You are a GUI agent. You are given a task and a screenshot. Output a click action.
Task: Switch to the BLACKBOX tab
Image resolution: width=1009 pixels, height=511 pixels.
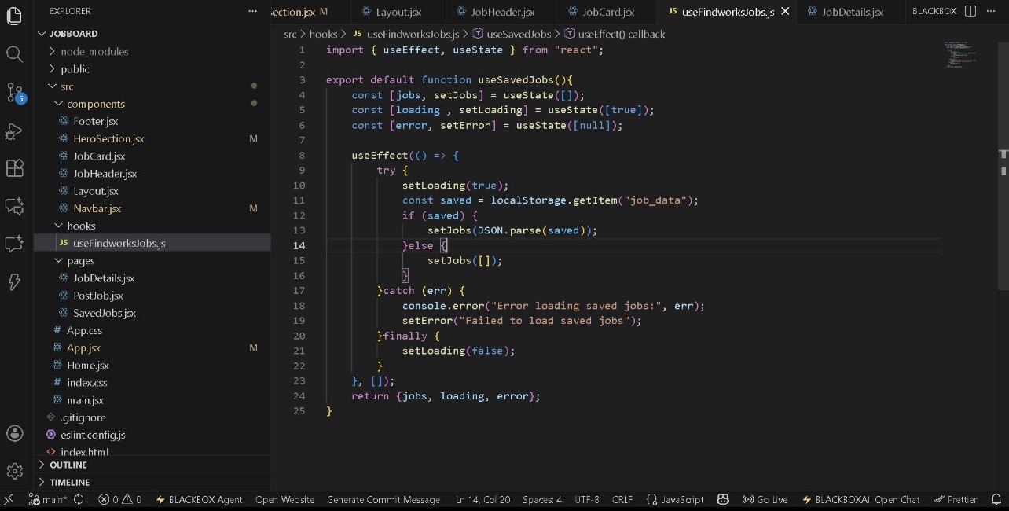pyautogui.click(x=934, y=12)
